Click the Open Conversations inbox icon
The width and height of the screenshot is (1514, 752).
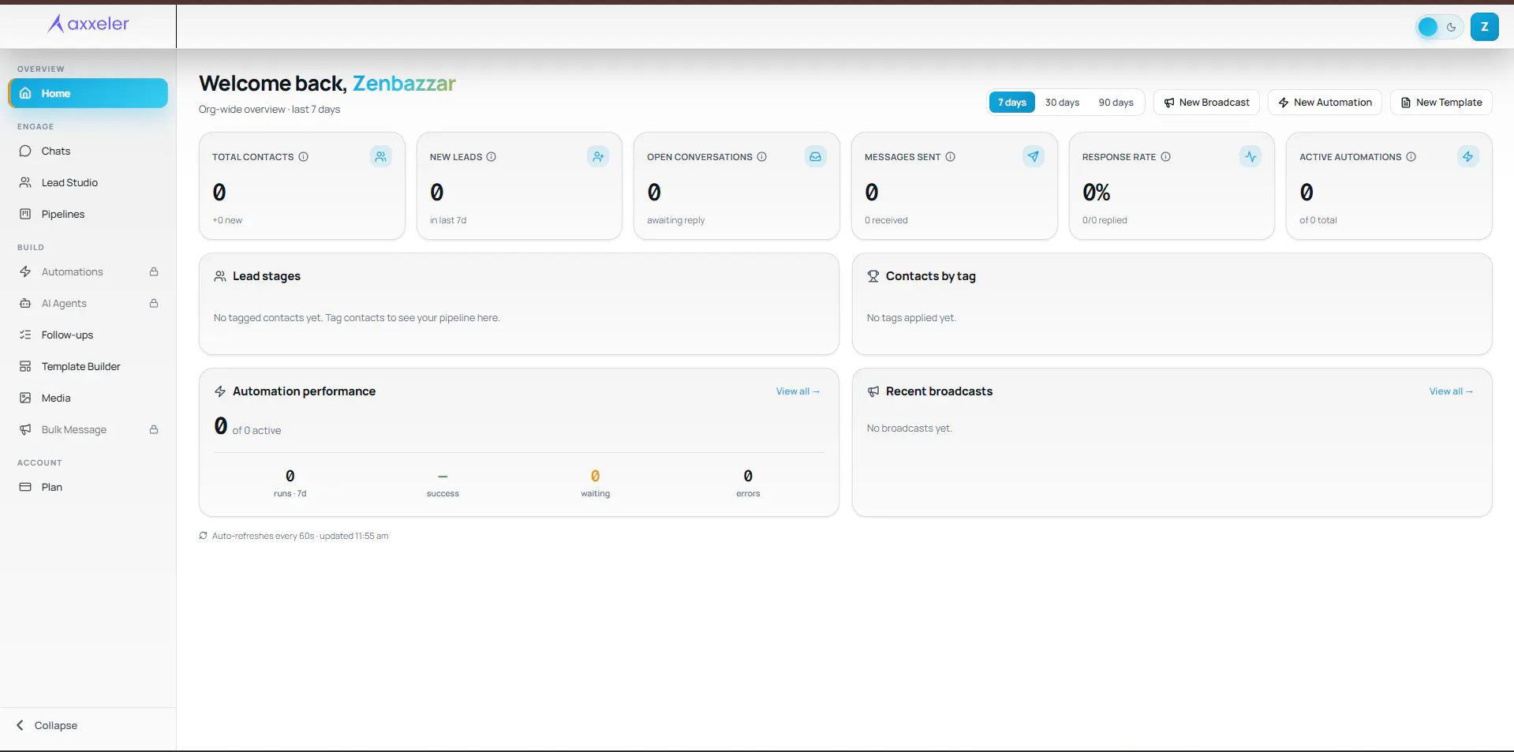(x=816, y=156)
